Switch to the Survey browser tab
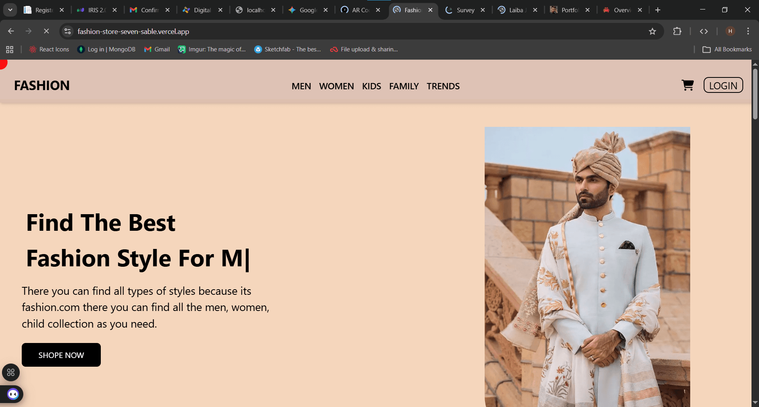The image size is (759, 407). (465, 10)
